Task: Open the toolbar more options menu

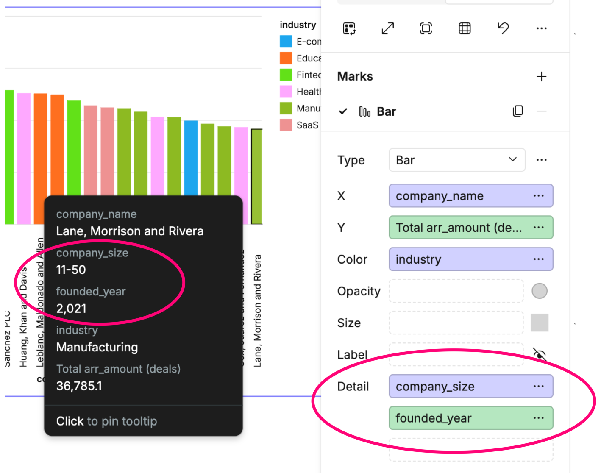Action: click(x=541, y=28)
